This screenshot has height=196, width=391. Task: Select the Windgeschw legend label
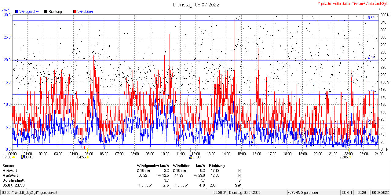point(29,12)
